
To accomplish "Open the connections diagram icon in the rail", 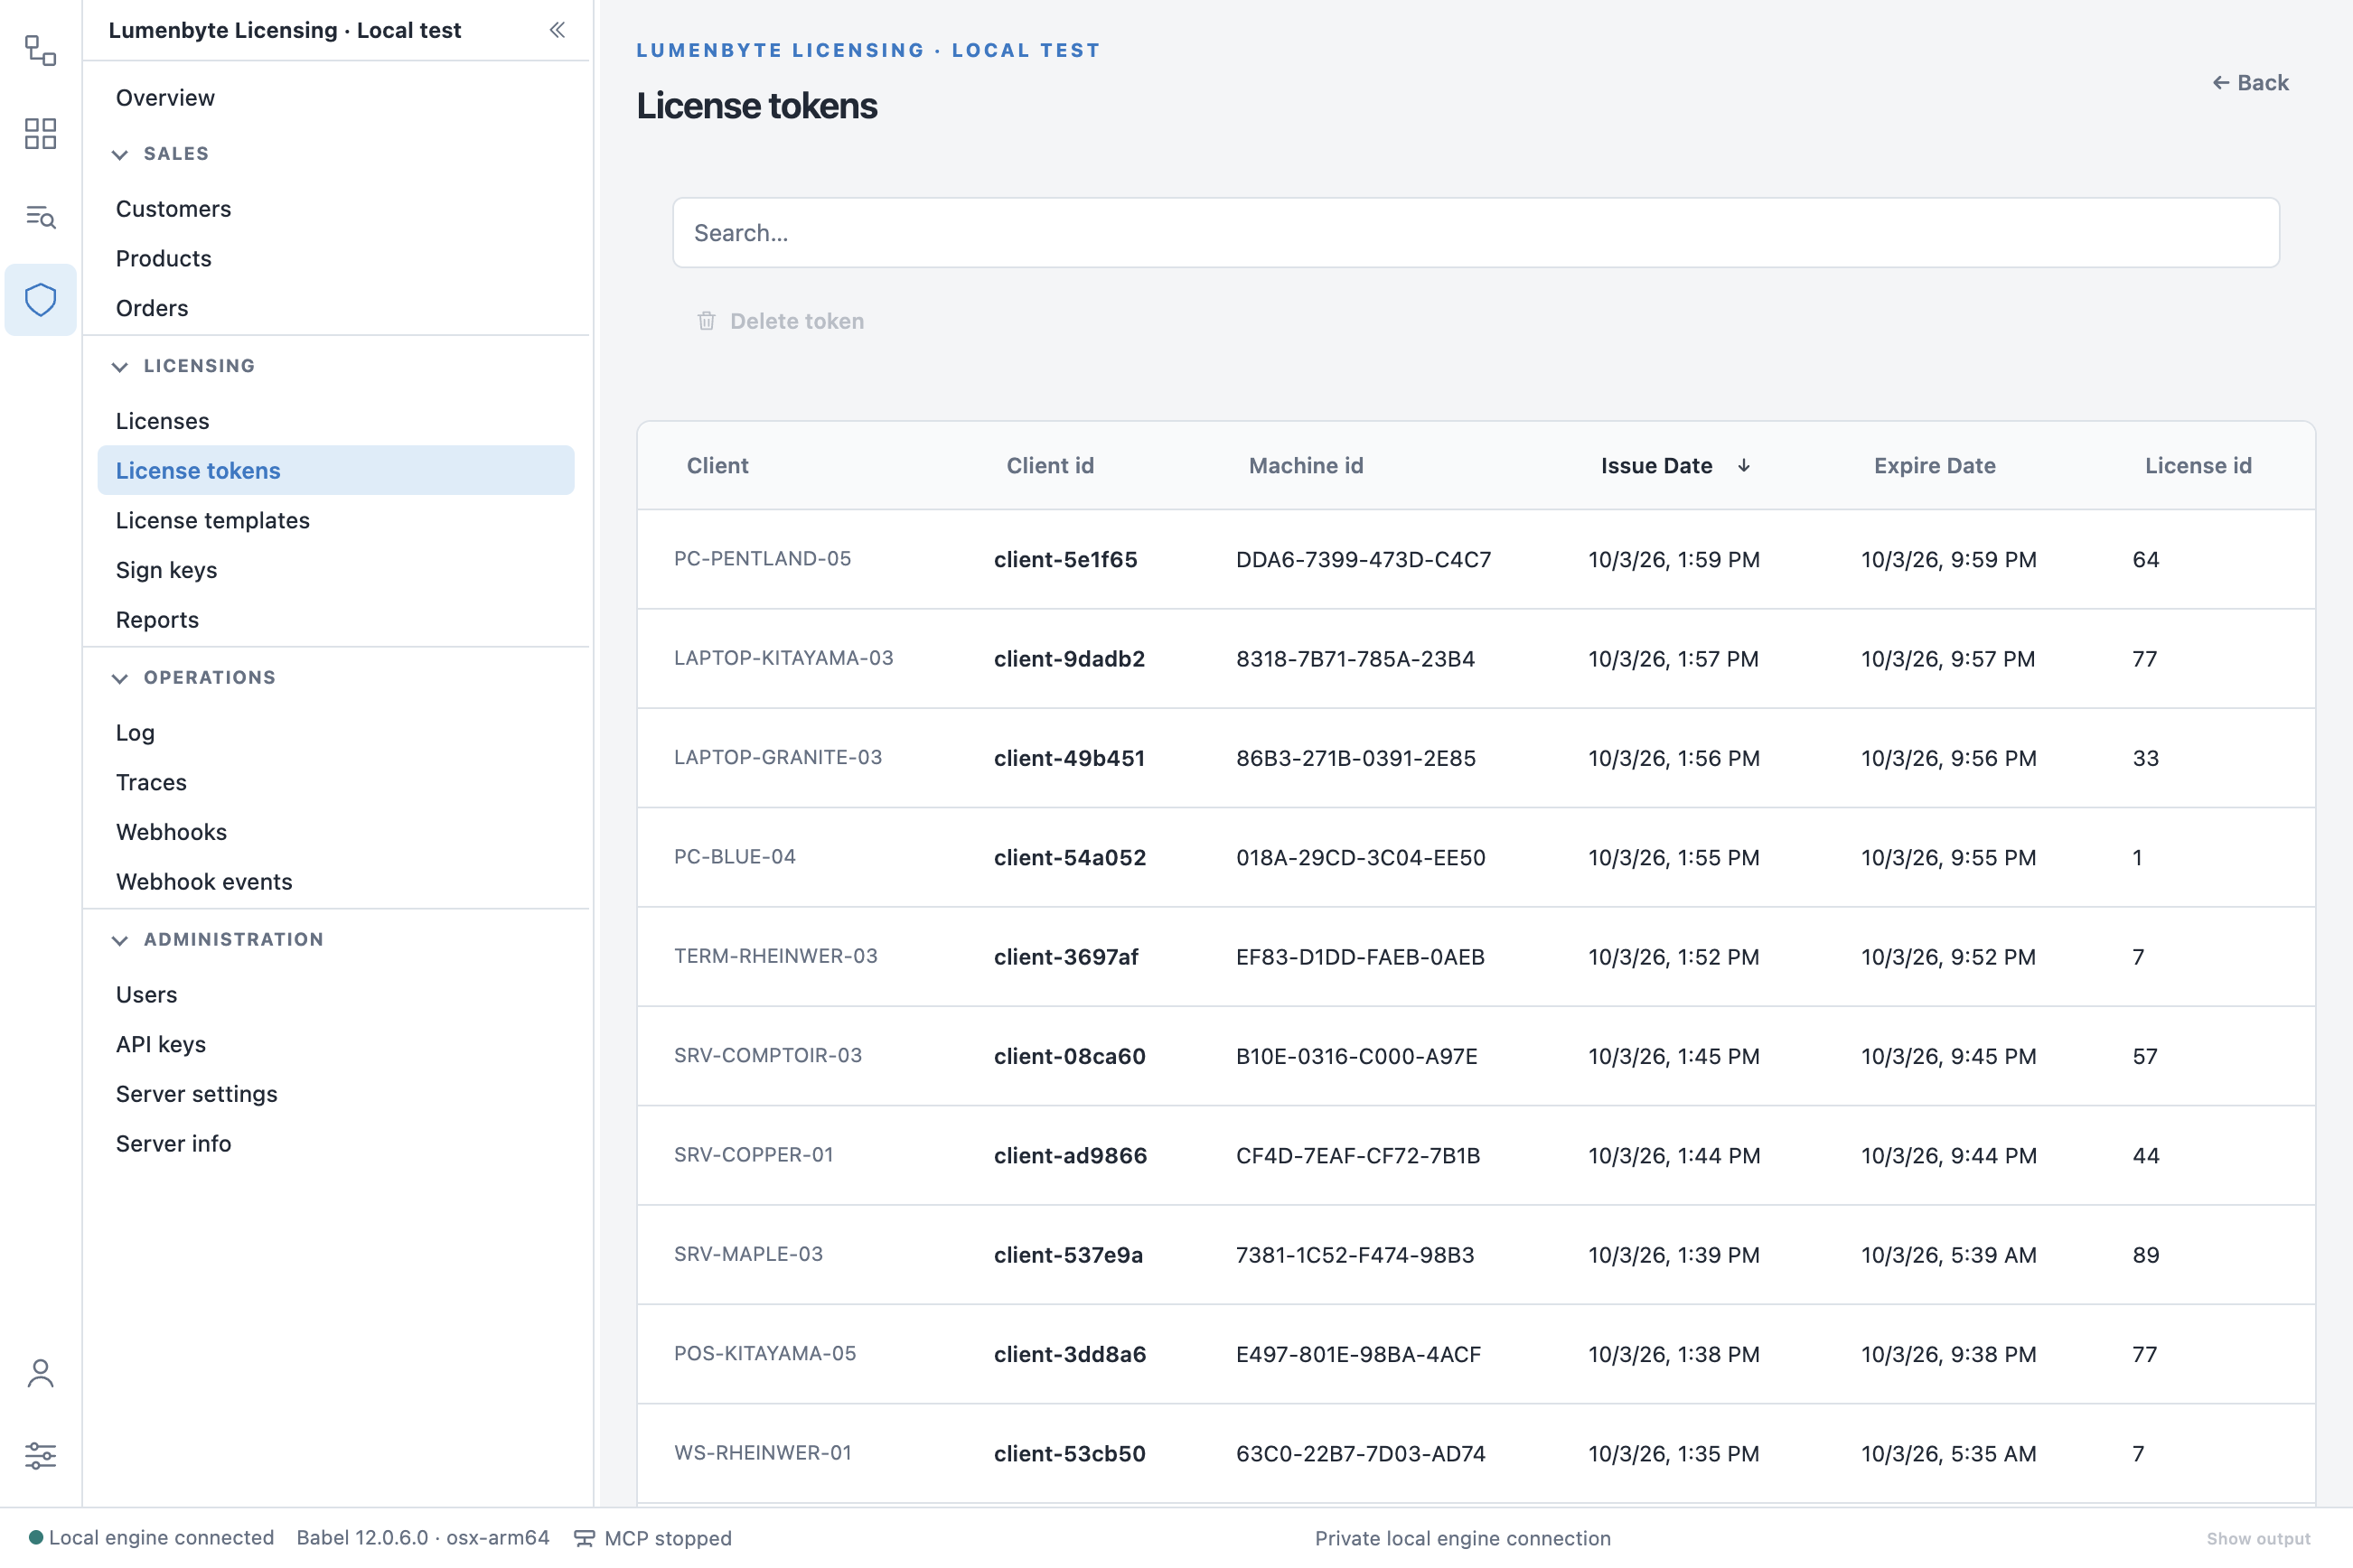I will point(40,50).
